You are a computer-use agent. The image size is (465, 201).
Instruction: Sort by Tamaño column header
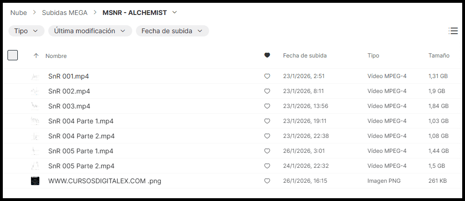click(x=439, y=56)
